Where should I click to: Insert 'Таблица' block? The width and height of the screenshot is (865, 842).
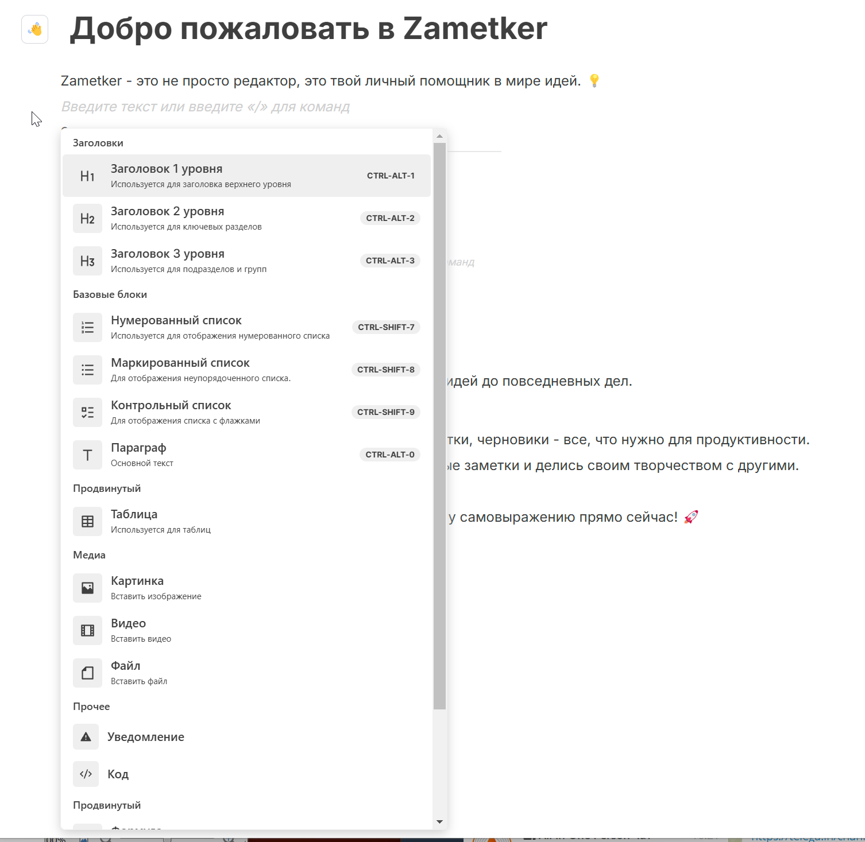coord(246,521)
